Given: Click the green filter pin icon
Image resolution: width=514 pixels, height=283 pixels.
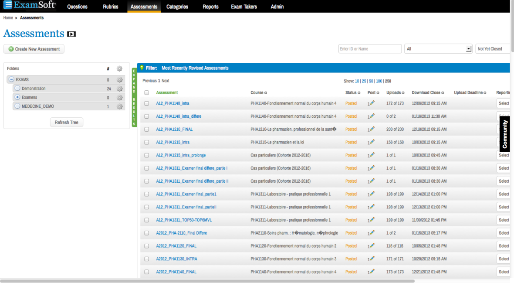Looking at the screenshot, I should [142, 68].
